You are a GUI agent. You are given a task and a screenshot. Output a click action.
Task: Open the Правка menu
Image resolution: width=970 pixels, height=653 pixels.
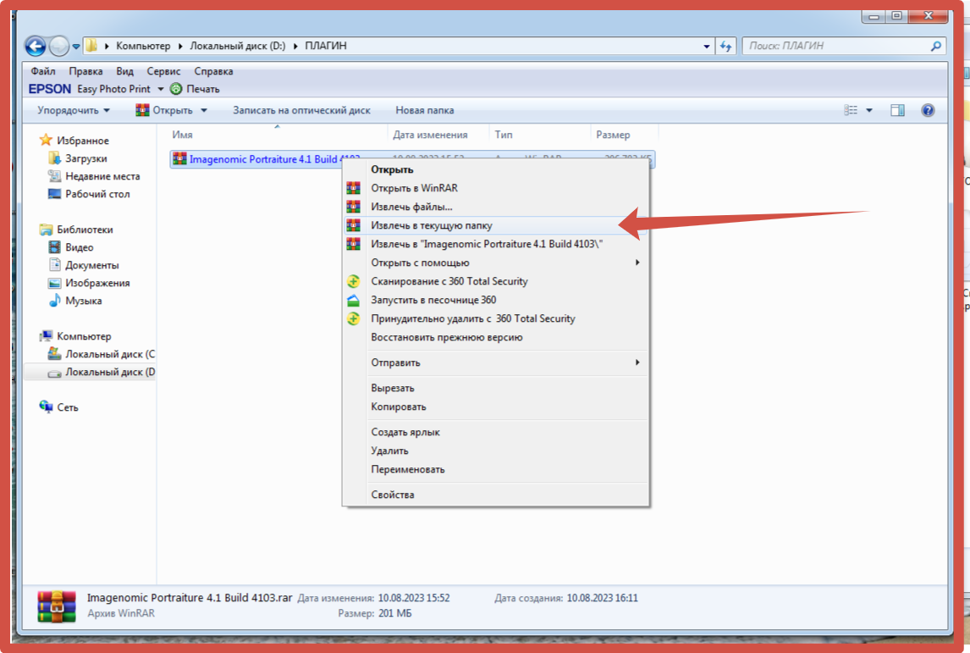pyautogui.click(x=85, y=71)
